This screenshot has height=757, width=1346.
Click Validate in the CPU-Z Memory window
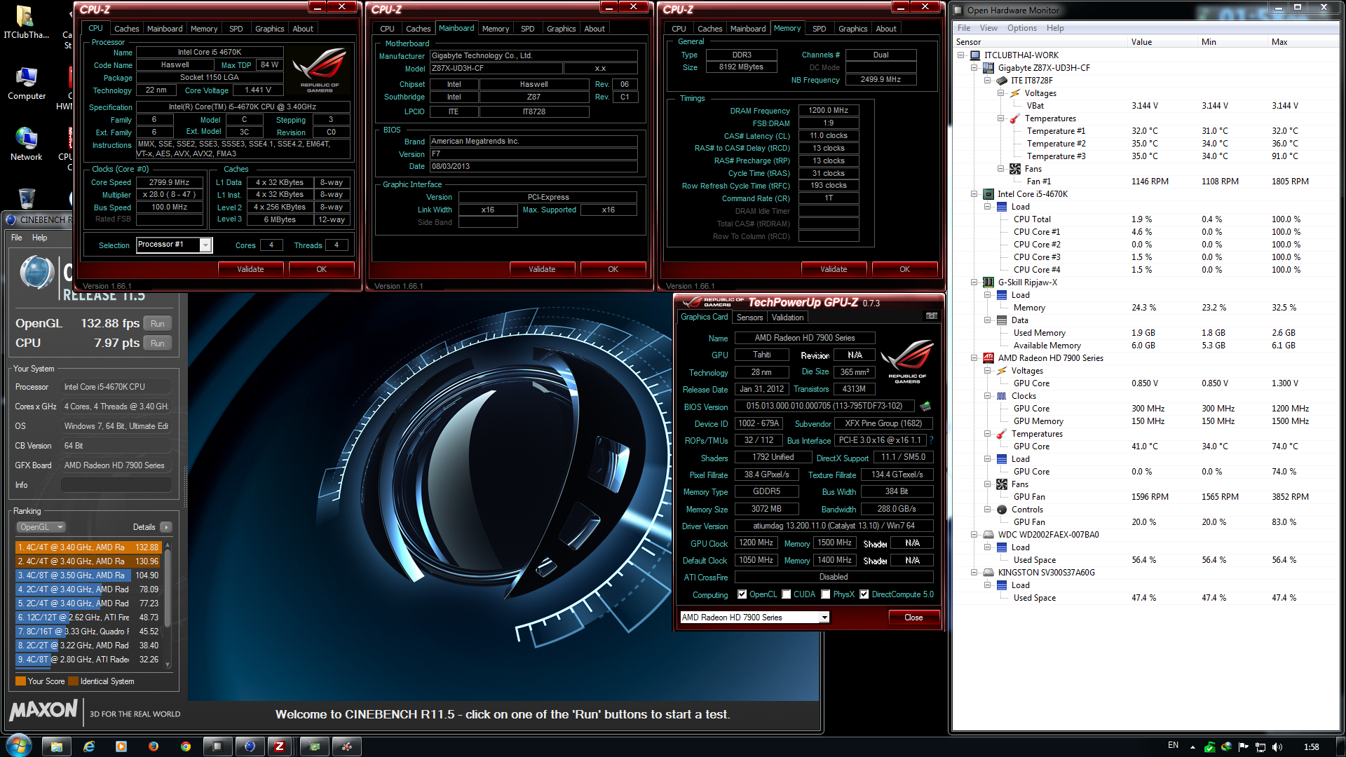[834, 269]
